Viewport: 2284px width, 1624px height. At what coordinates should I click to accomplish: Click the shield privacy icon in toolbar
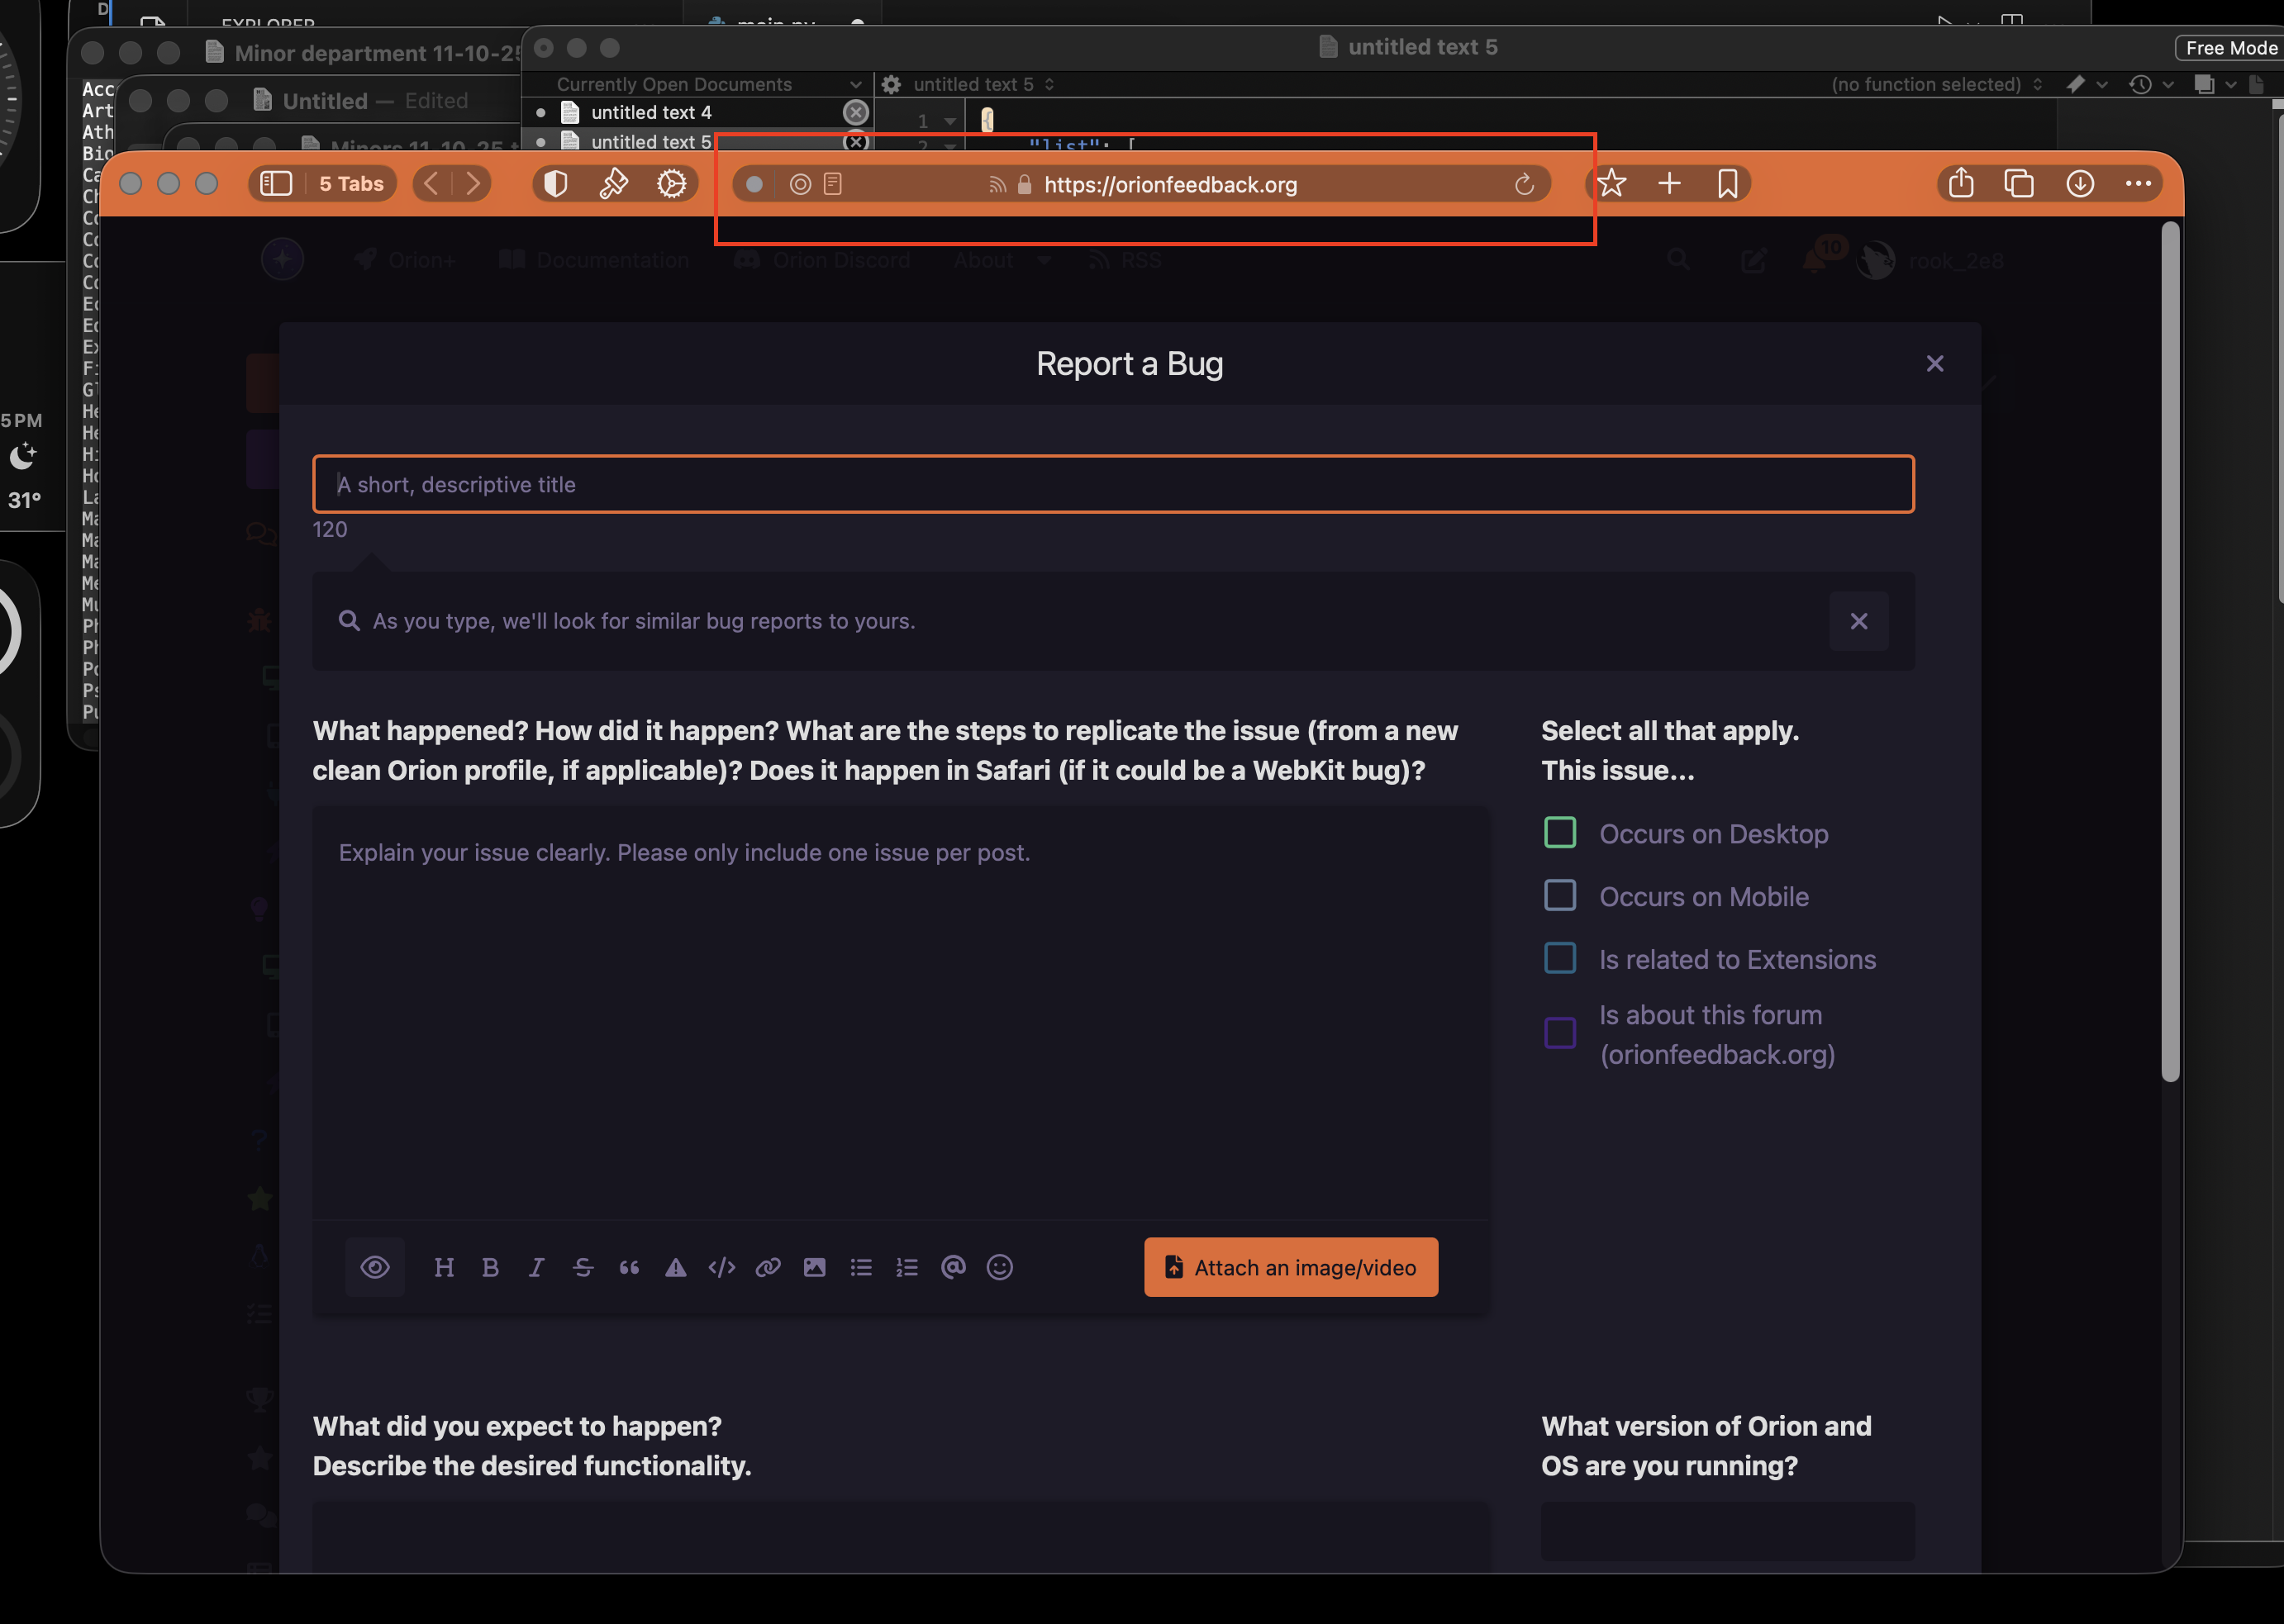(x=555, y=184)
